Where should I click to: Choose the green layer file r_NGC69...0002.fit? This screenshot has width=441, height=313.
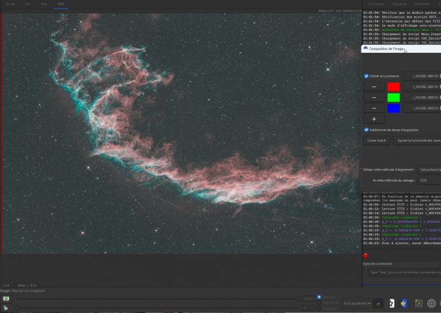point(422,97)
